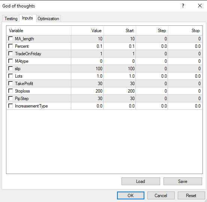207x202 pixels.
Task: Enable the MA_length optimization checkbox
Action: pos(10,38)
